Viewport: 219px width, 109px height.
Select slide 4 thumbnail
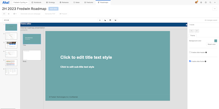(x=11, y=54)
